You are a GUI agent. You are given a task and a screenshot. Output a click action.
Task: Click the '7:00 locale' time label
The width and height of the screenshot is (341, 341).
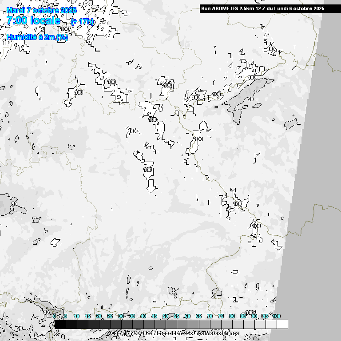point(33,20)
